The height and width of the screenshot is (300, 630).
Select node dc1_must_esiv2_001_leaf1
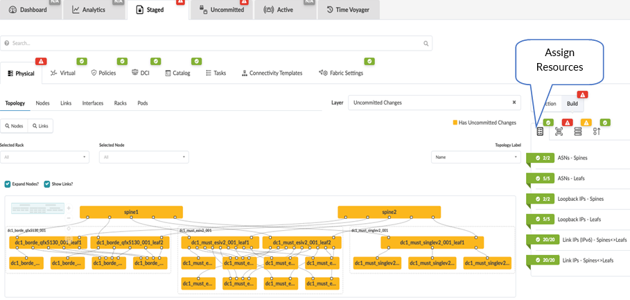click(x=220, y=242)
